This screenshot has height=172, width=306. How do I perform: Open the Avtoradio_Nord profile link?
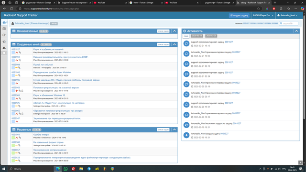(32, 23)
